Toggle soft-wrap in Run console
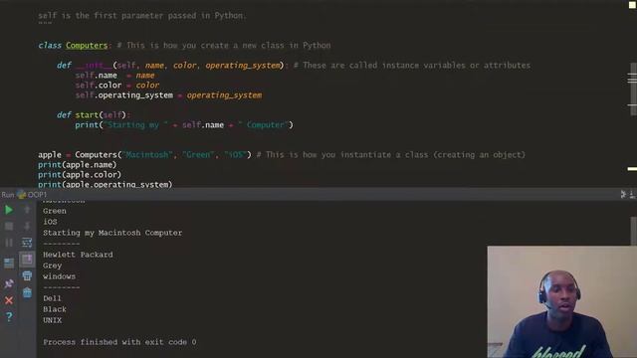This screenshot has height=358, width=637. [27, 243]
